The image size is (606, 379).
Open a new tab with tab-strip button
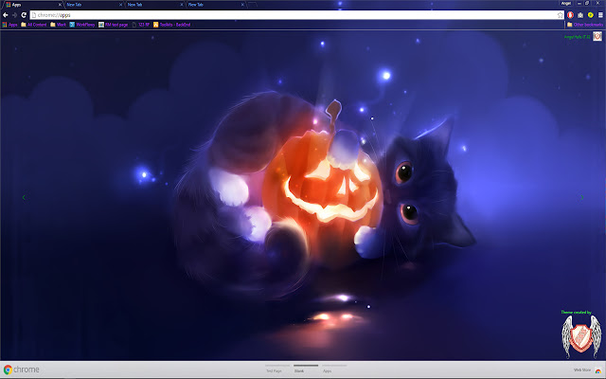pos(253,5)
